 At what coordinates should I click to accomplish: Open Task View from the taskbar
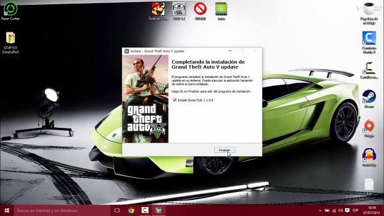click(x=117, y=211)
